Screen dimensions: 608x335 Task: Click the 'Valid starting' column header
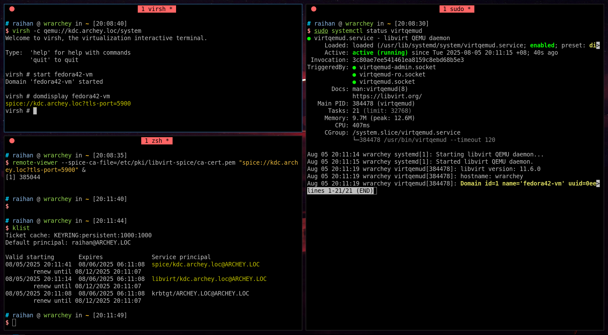[30, 257]
